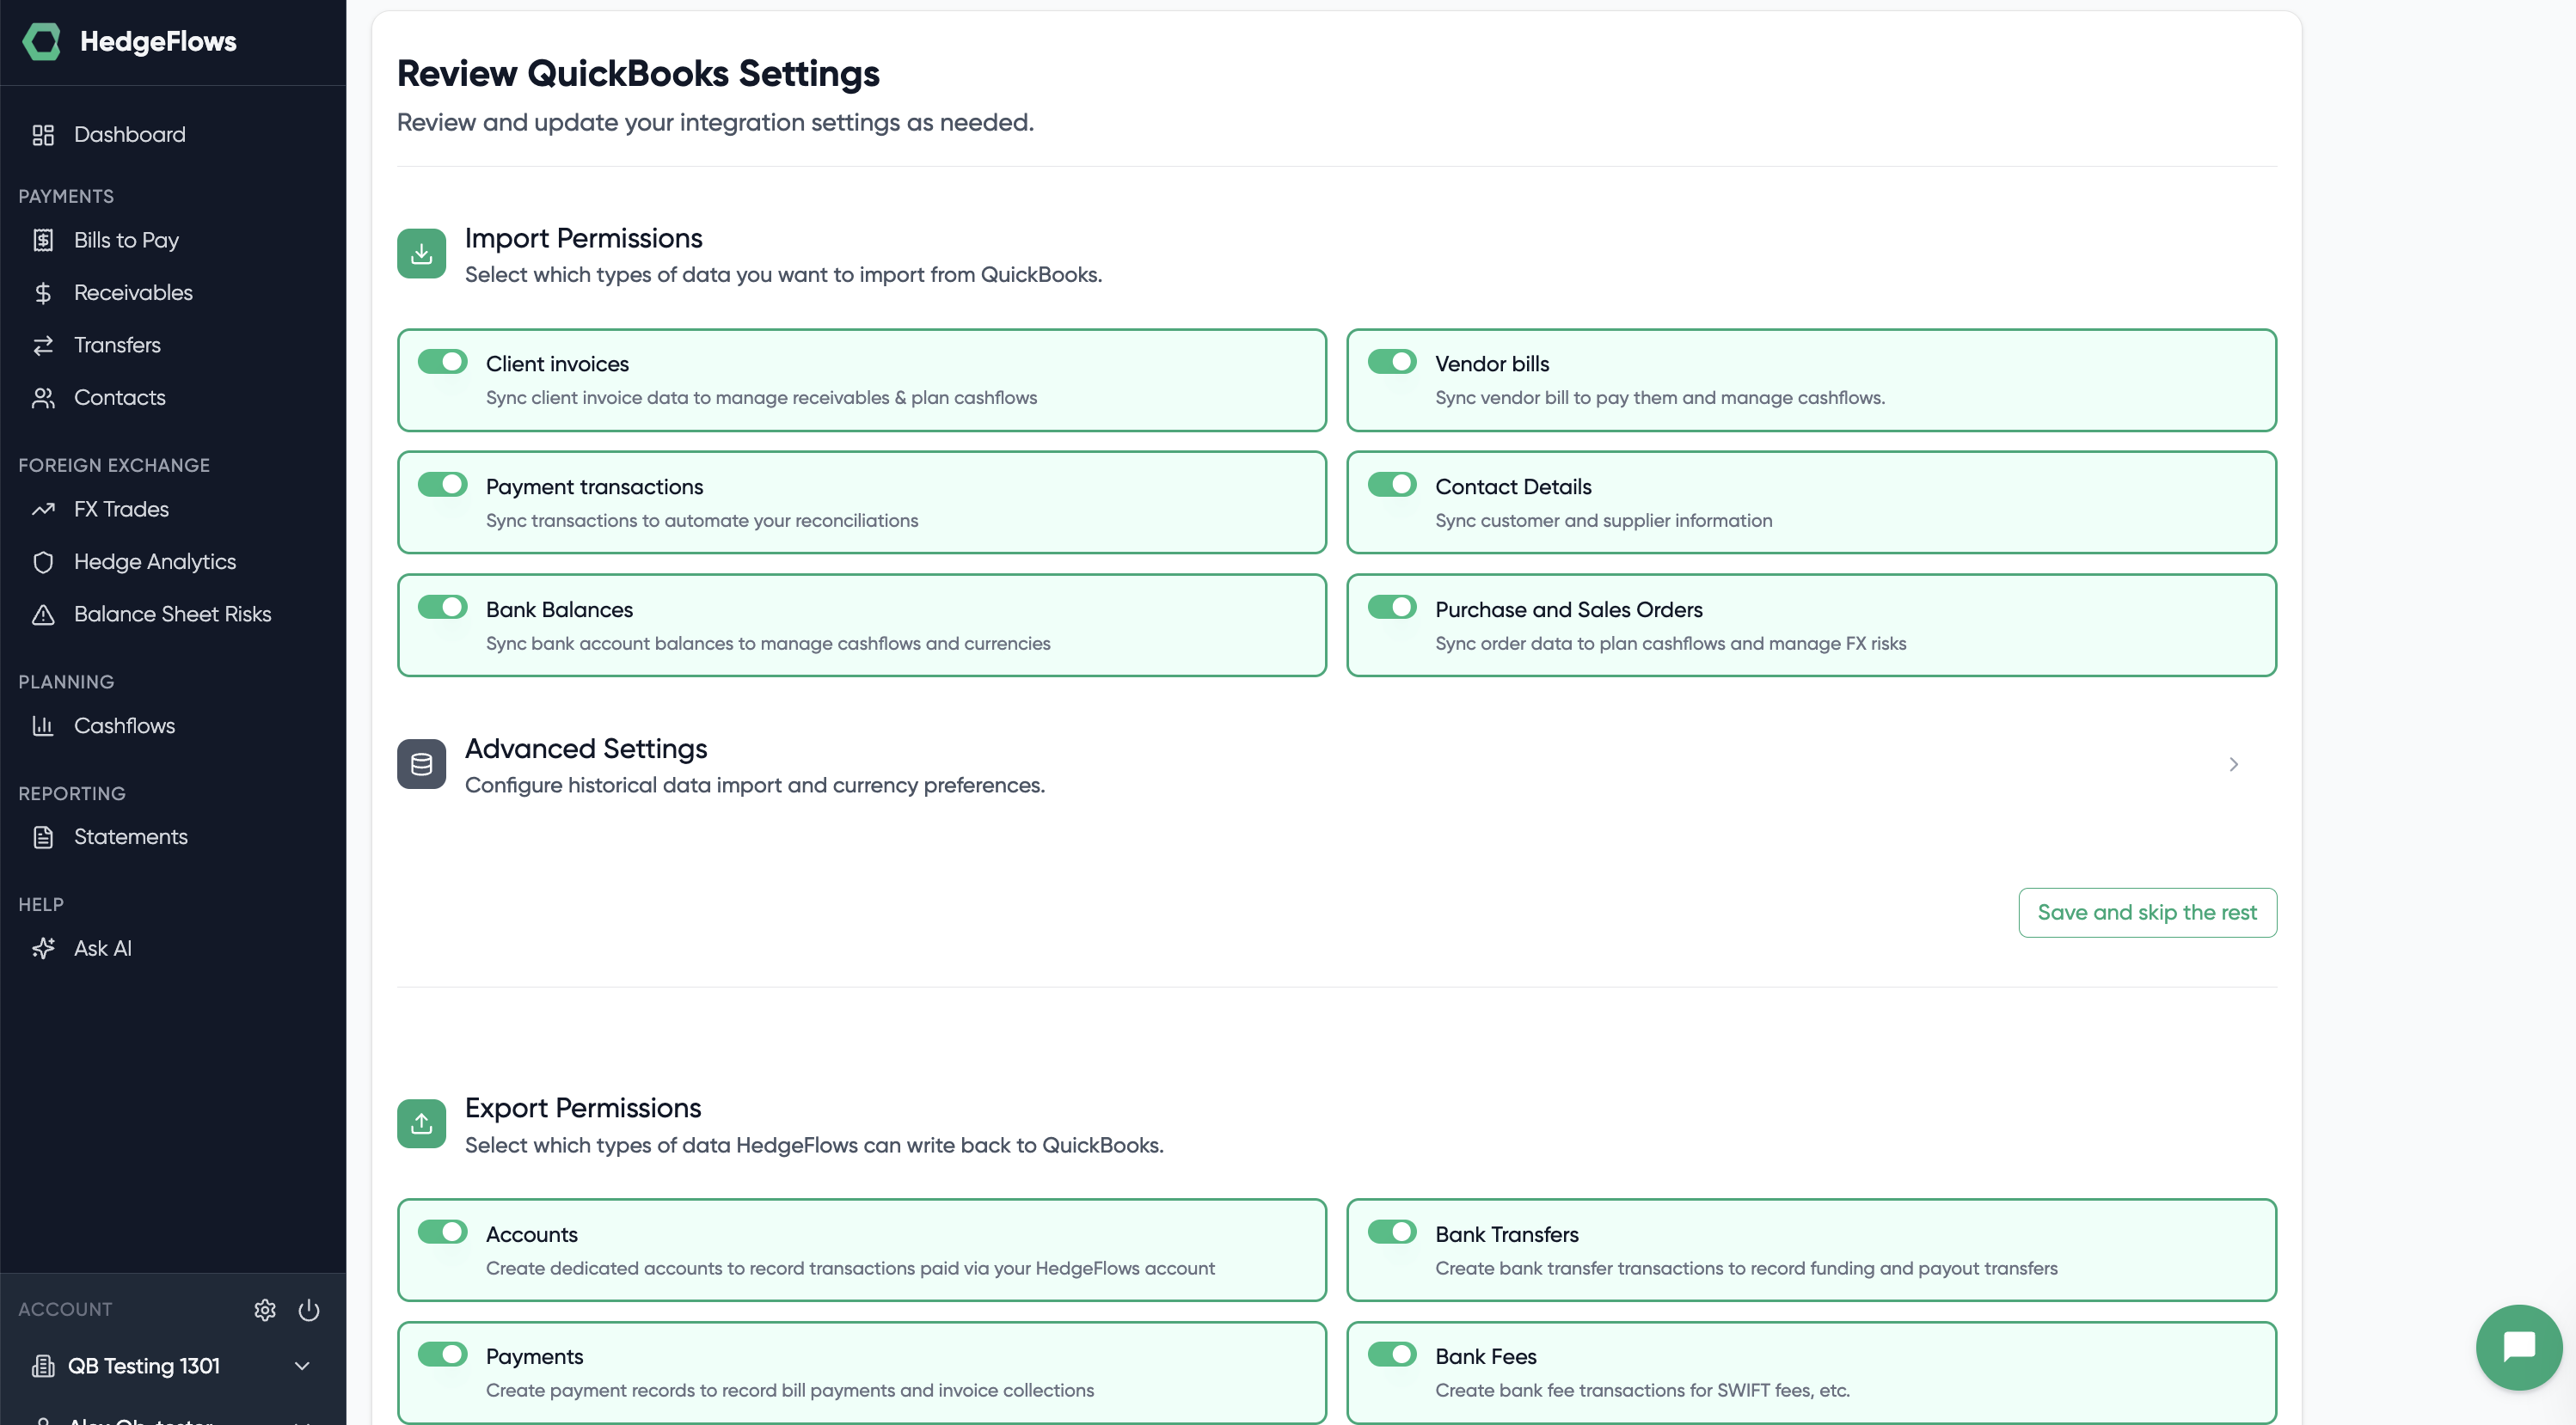Image resolution: width=2576 pixels, height=1425 pixels.
Task: Open Hedge Analytics
Action: coord(154,561)
